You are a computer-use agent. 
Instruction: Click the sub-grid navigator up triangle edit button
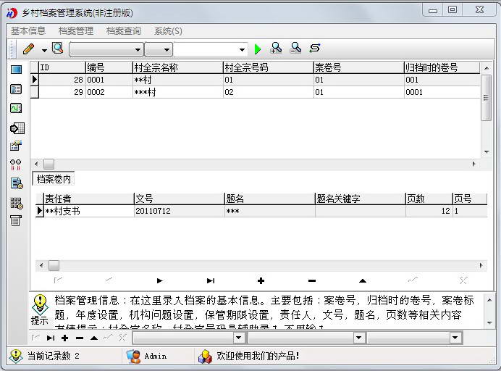pyautogui.click(x=362, y=281)
